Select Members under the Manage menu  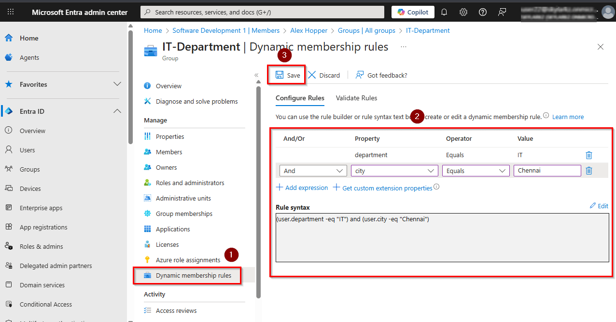(x=169, y=151)
